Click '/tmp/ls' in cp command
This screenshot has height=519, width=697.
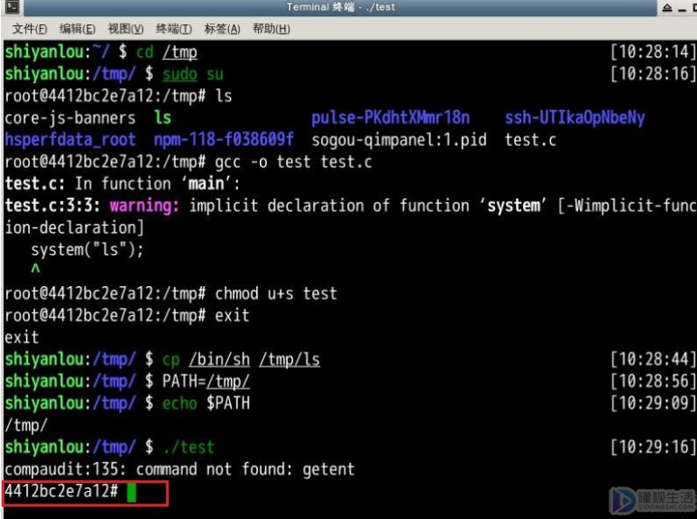[289, 359]
